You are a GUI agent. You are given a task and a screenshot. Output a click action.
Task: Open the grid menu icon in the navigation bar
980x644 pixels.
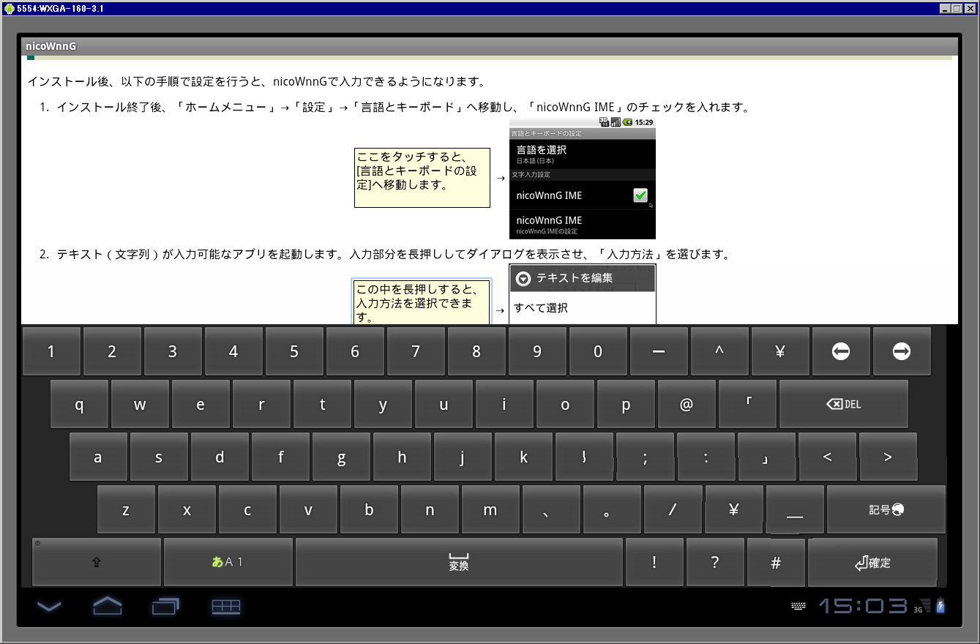[x=226, y=606]
